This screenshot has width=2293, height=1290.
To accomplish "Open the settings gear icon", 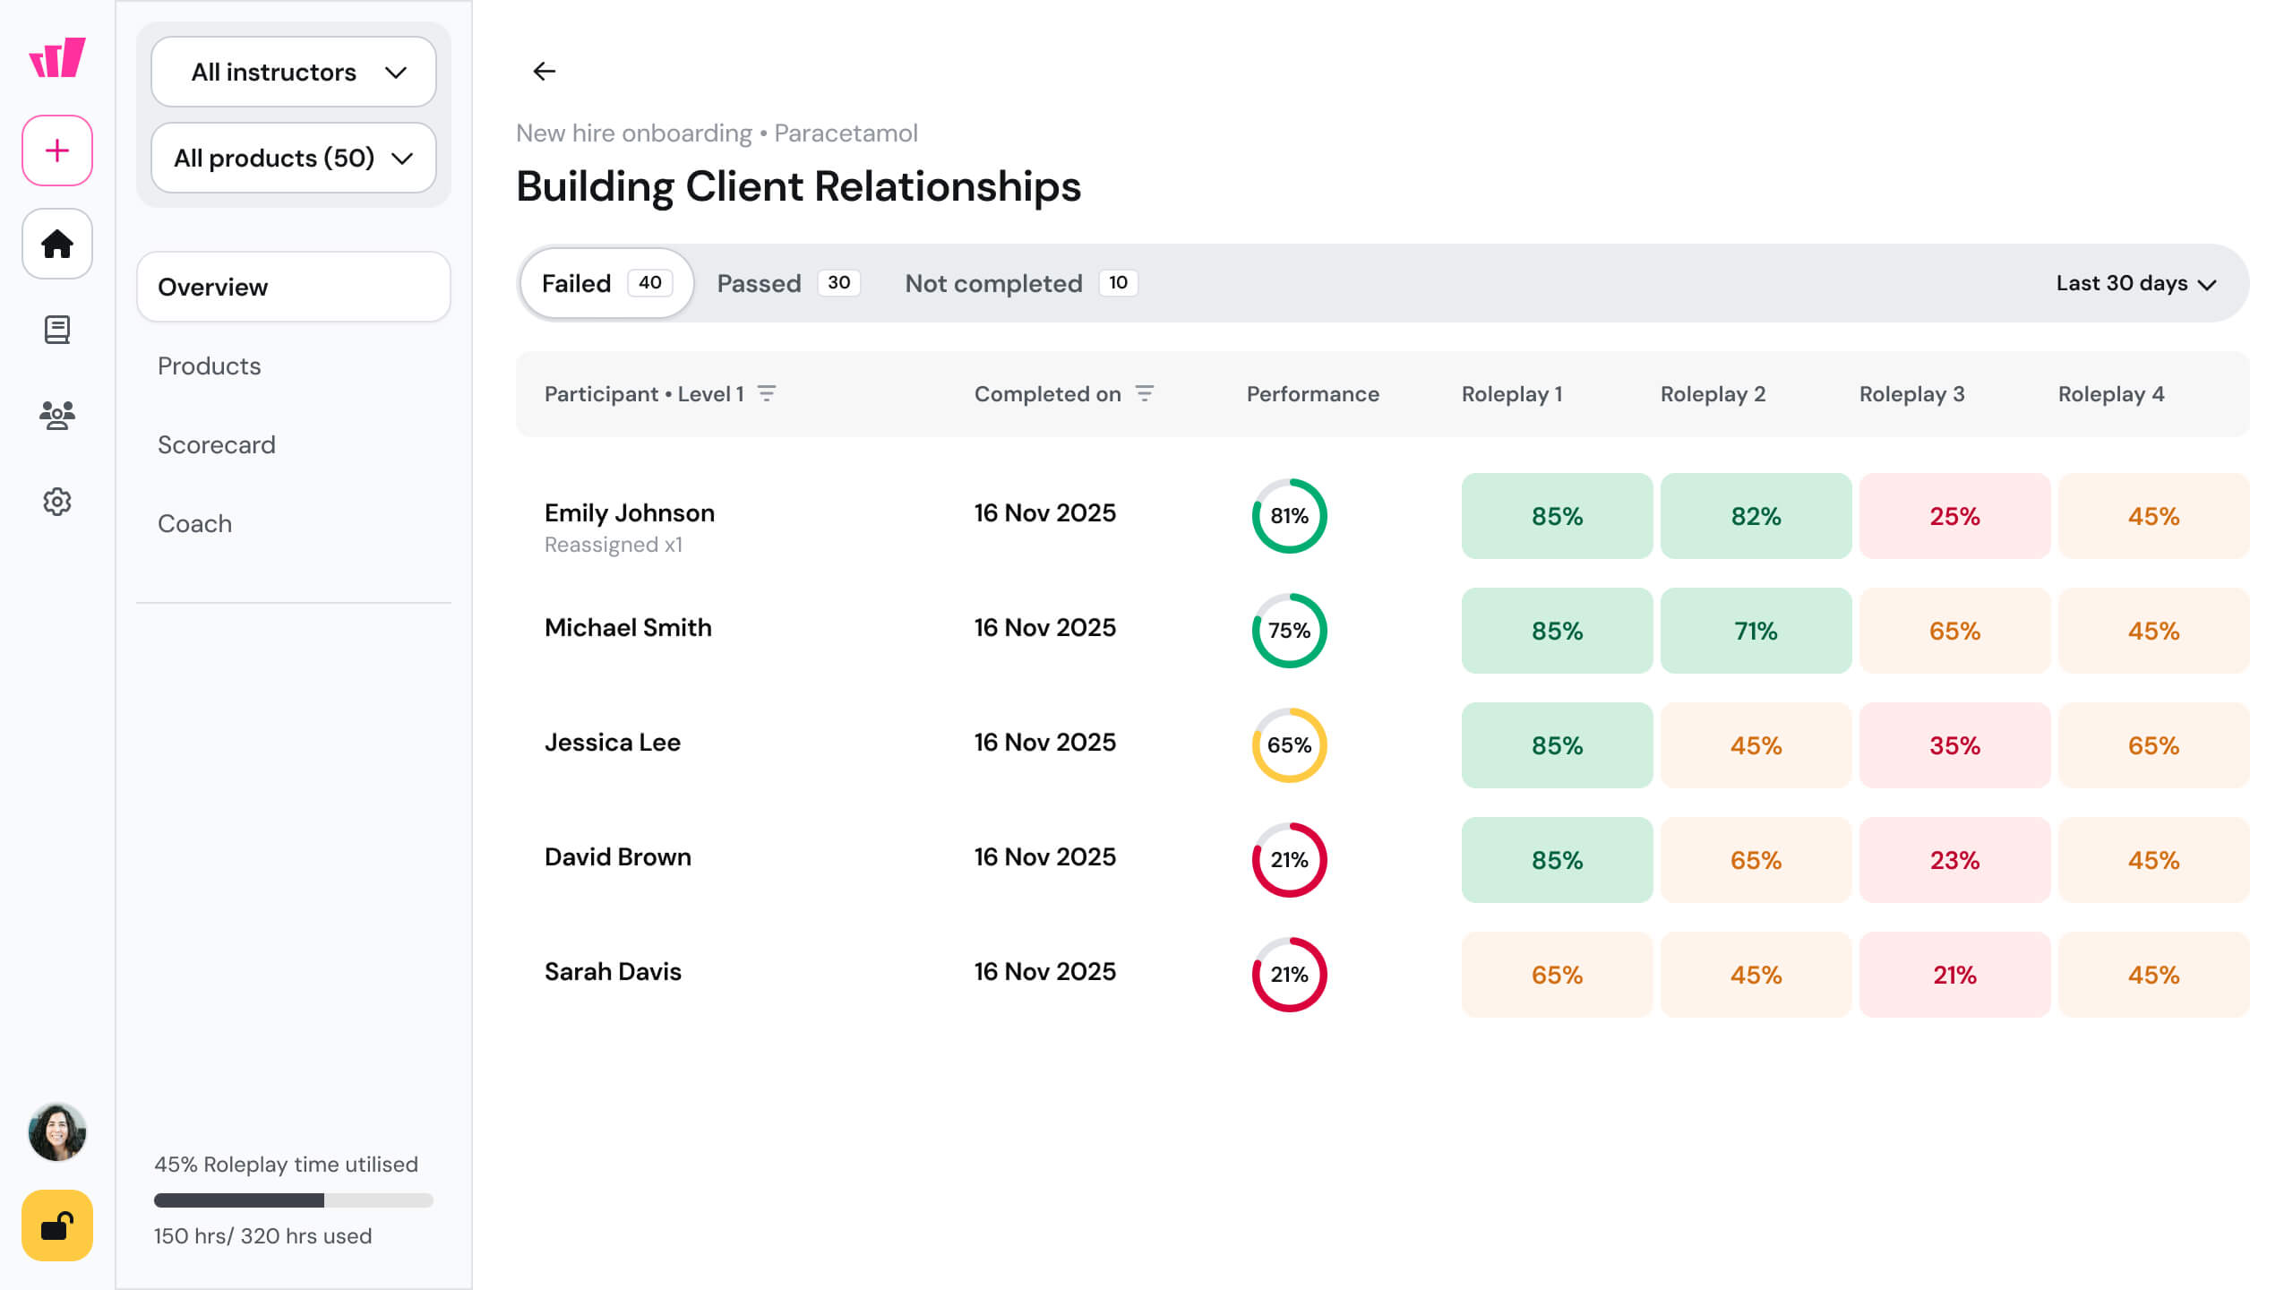I will [x=57, y=502].
